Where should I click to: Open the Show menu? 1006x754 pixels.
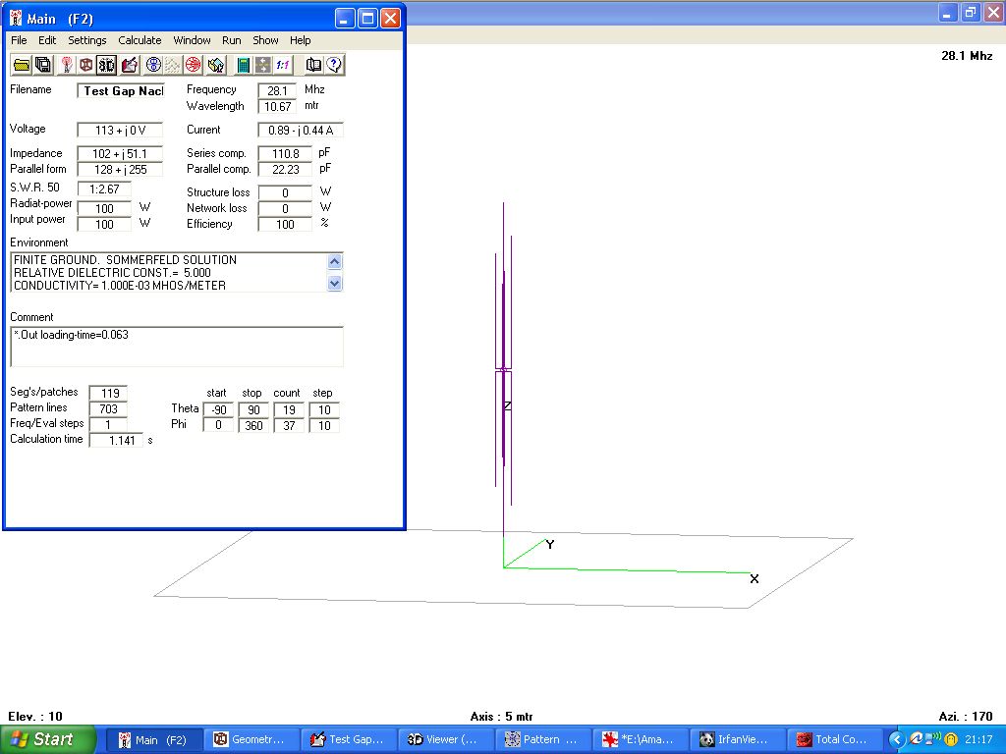tap(265, 40)
